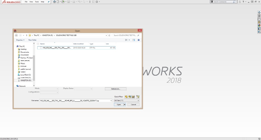Open the Custom Properties task pane tab
The image size is (261, 140).
(259, 29)
